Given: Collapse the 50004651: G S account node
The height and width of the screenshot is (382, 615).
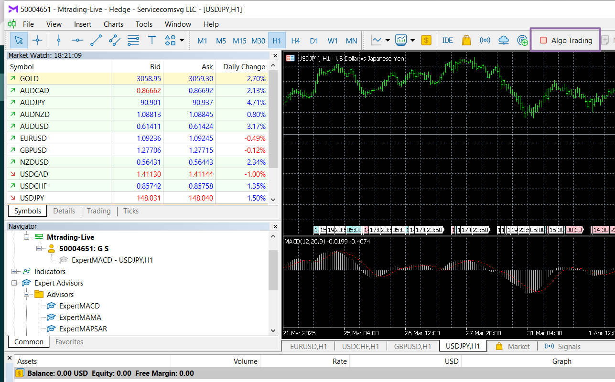Looking at the screenshot, I should 39,248.
